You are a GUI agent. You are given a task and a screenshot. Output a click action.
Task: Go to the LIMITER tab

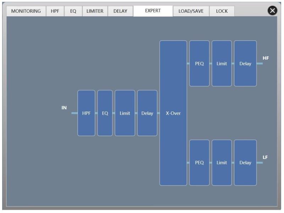coord(95,11)
